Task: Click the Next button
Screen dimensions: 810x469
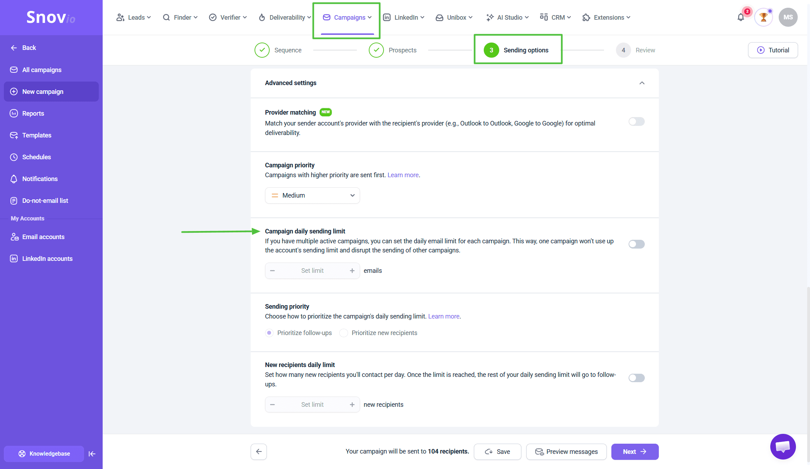Action: click(x=635, y=451)
